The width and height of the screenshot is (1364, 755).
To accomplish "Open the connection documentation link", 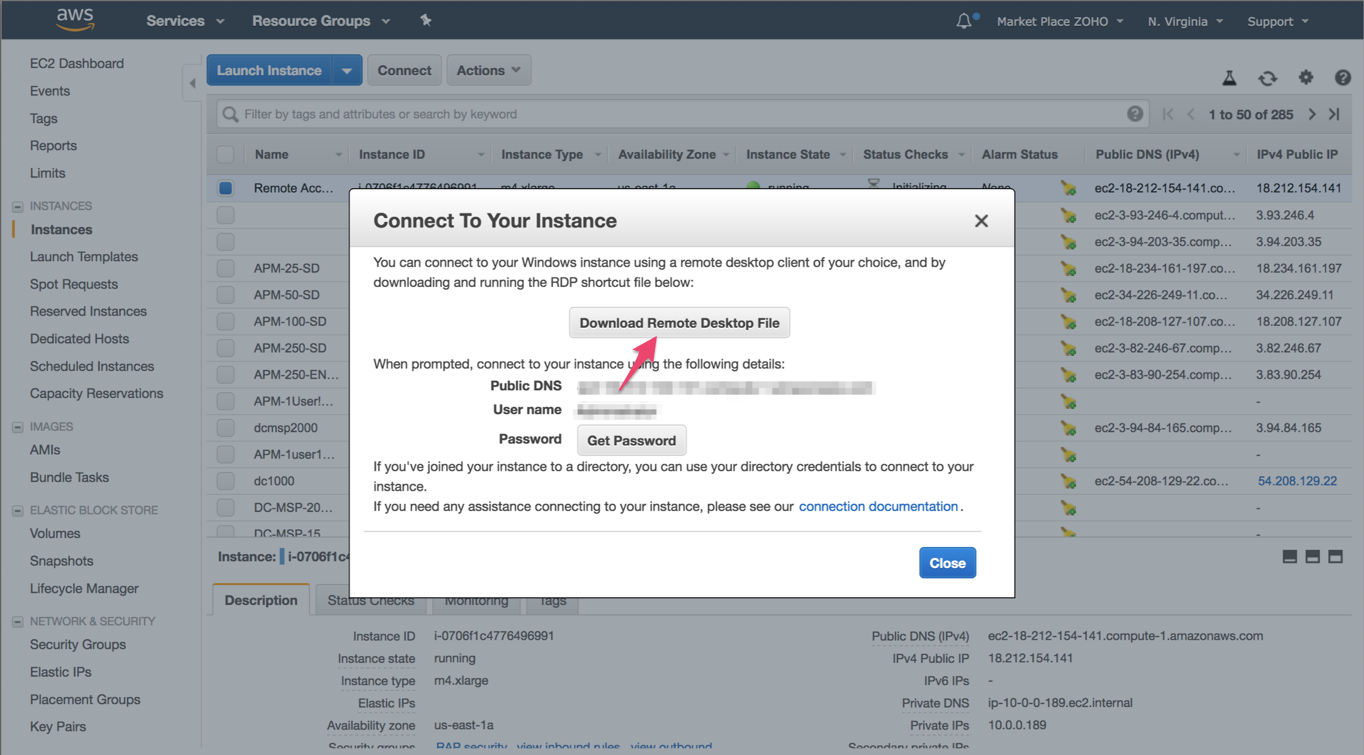I will pos(878,506).
